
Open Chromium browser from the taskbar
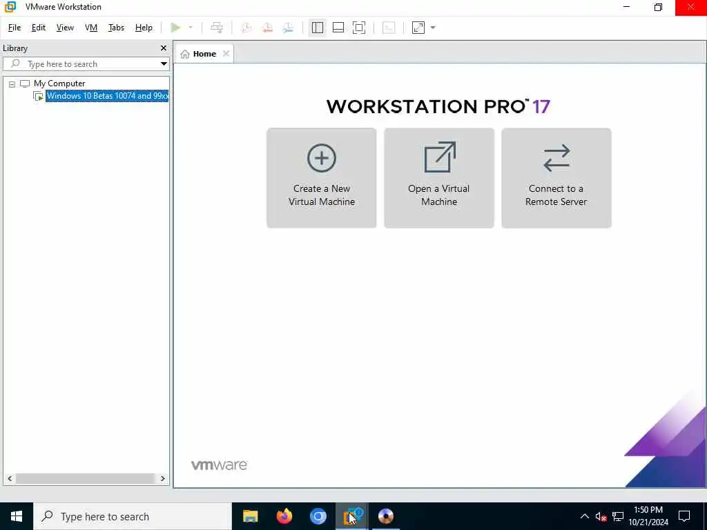(318, 516)
